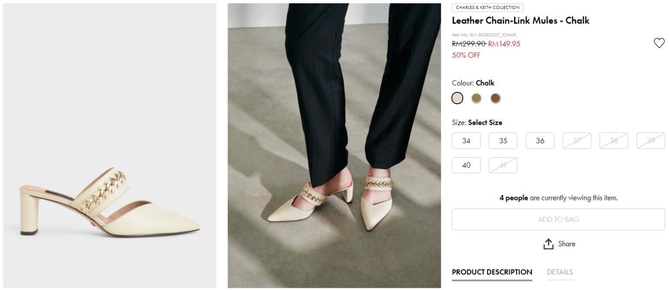This screenshot has height=290, width=669.
Task: Open the model wearing mules photo
Action: point(334,146)
